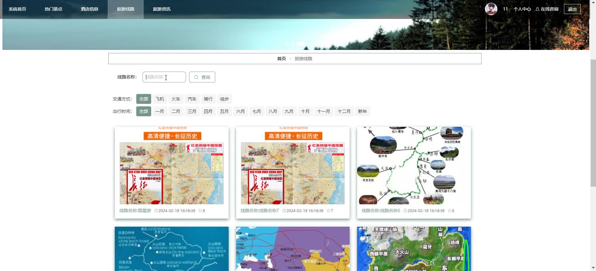596x271 pixels.
Task: Choose 六月 travel time filter
Action: [241, 111]
